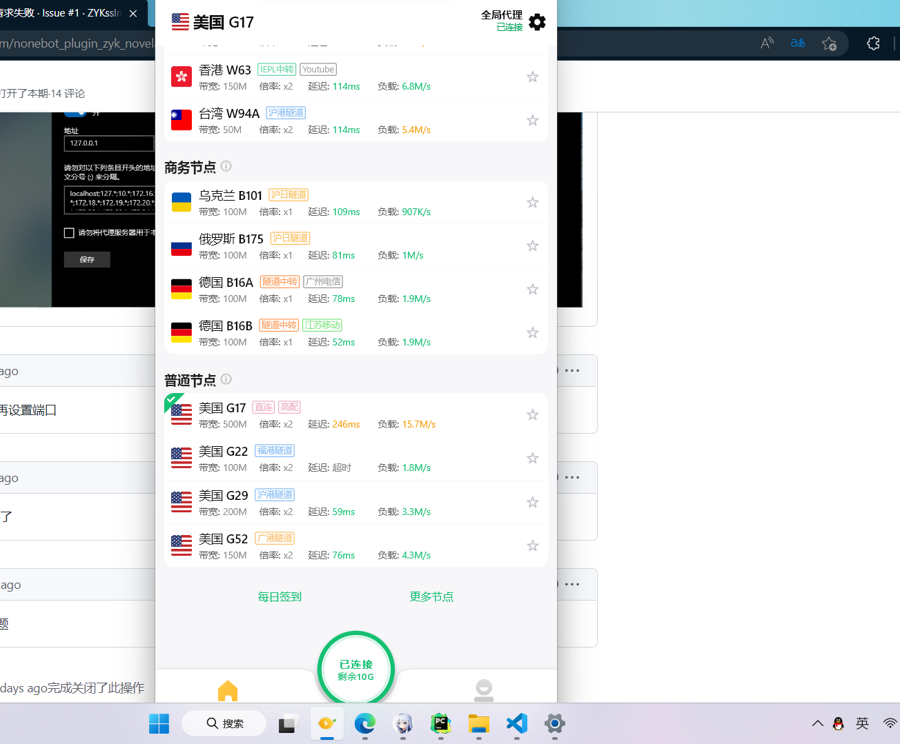Image resolution: width=900 pixels, height=744 pixels.
Task: Switch to the Issue #1 browser tab
Action: tap(62, 12)
